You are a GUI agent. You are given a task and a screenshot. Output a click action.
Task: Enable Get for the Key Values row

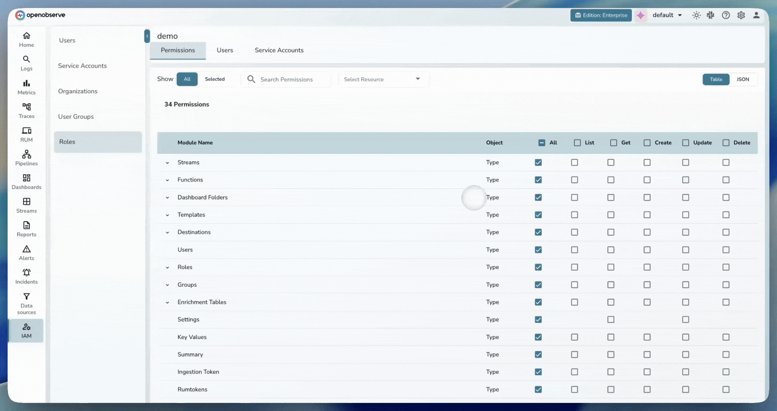[611, 337]
